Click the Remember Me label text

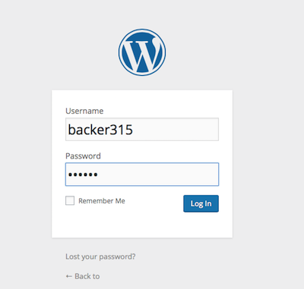102,201
